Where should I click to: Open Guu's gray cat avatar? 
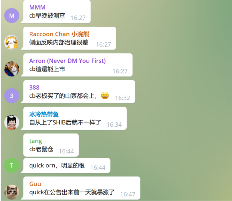(12, 192)
